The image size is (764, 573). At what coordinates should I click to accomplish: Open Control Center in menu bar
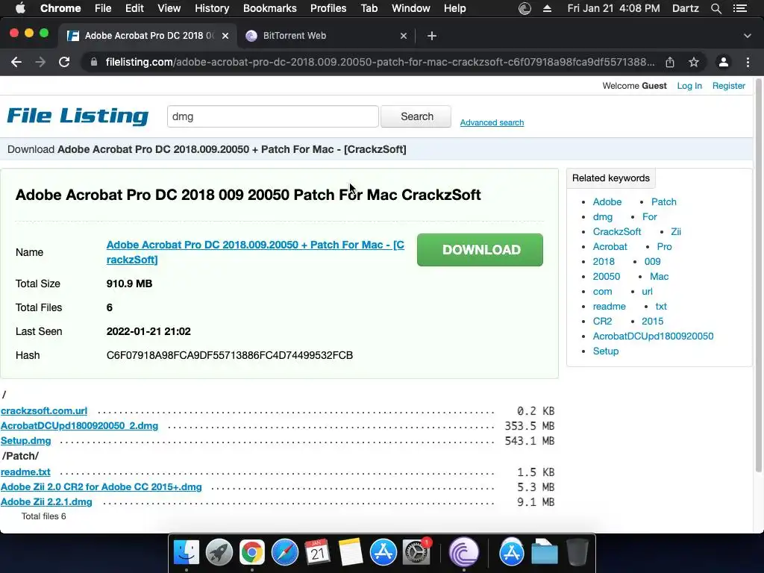740,8
